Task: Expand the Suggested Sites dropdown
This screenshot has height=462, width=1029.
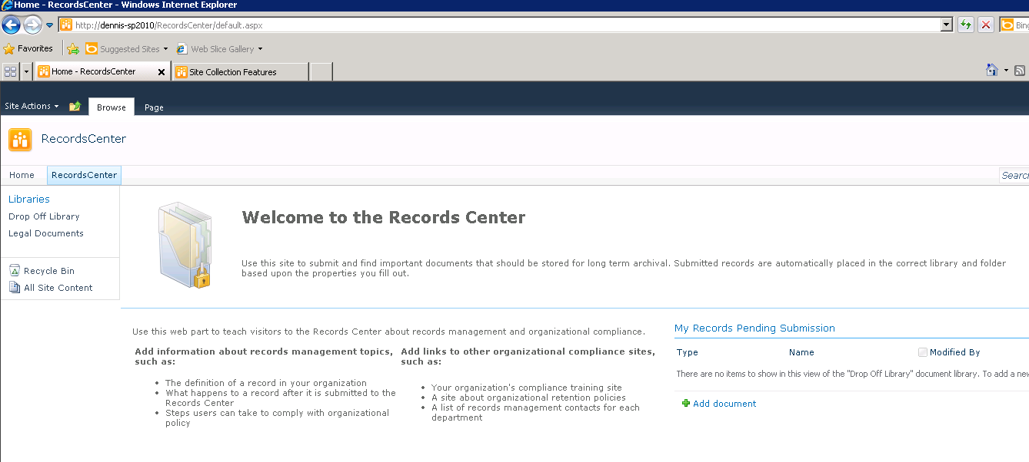Action: pos(168,48)
